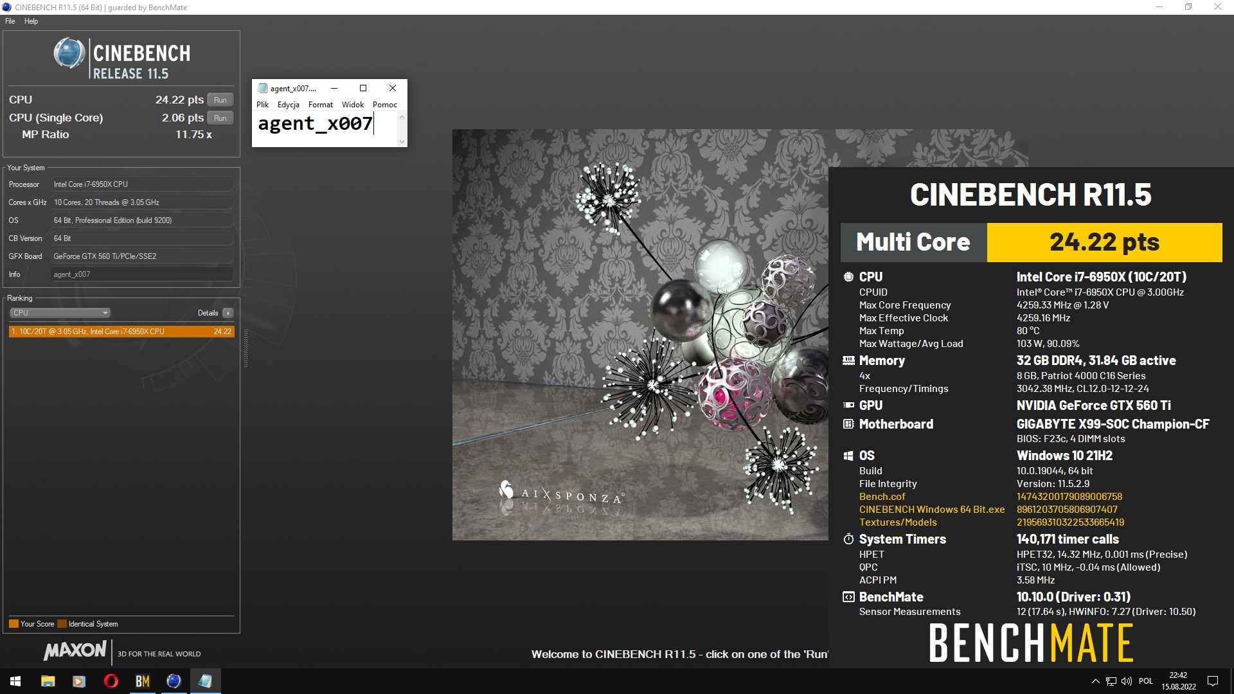1234x694 pixels.
Task: Open the Help menu in Cinebench
Action: click(31, 21)
